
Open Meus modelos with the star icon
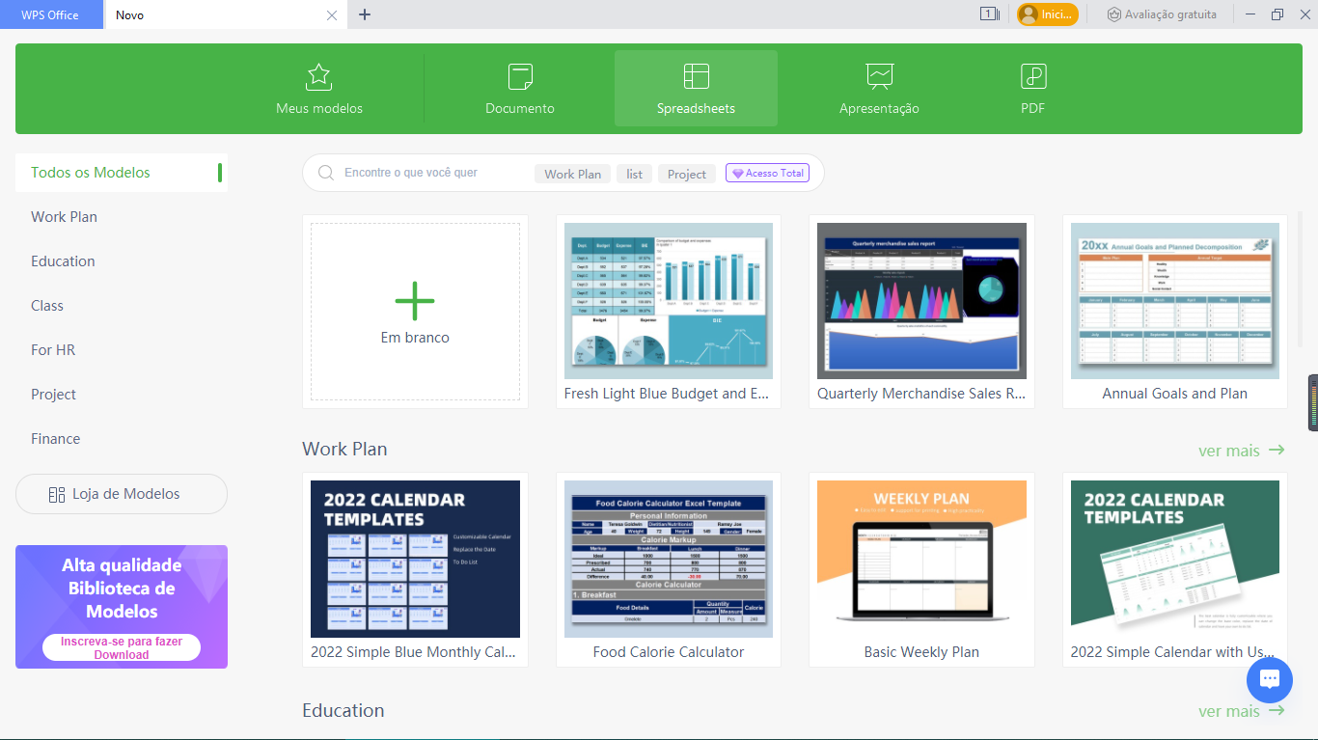[318, 88]
